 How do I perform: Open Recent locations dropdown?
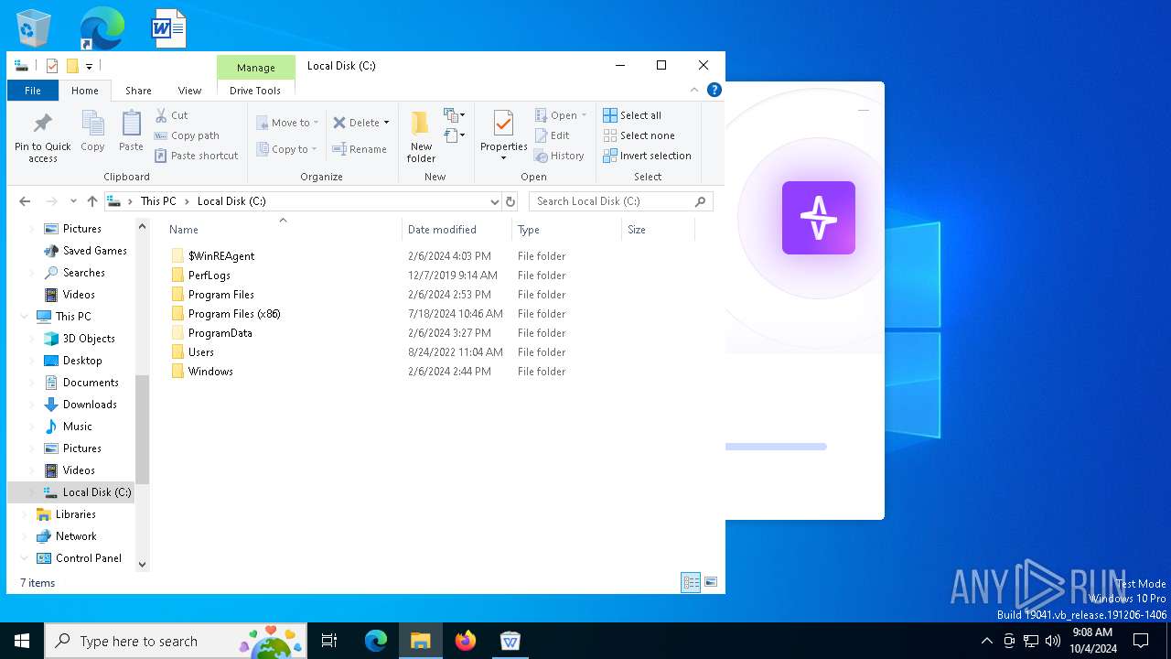point(73,201)
